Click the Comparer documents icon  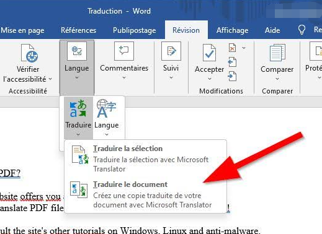277,53
